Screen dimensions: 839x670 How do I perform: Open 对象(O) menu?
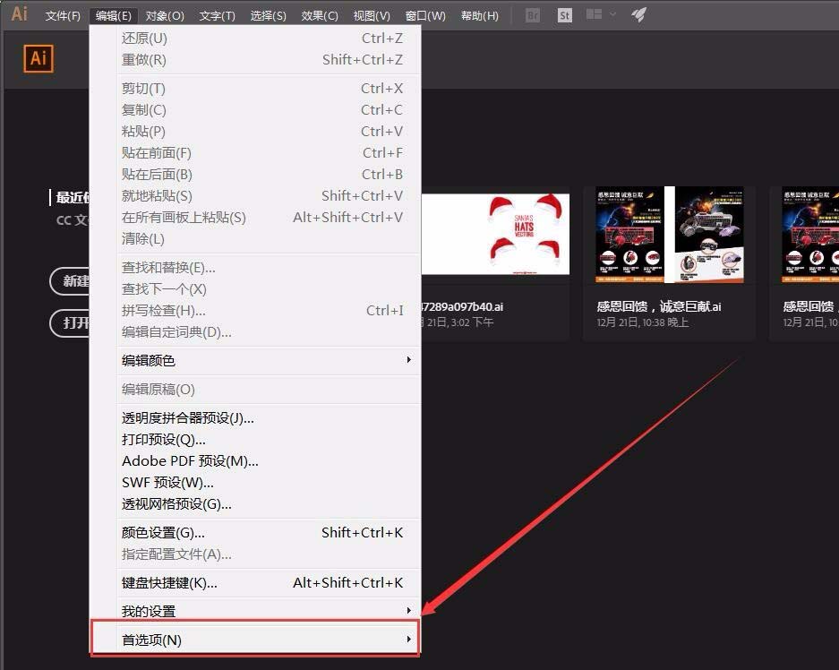pyautogui.click(x=165, y=15)
